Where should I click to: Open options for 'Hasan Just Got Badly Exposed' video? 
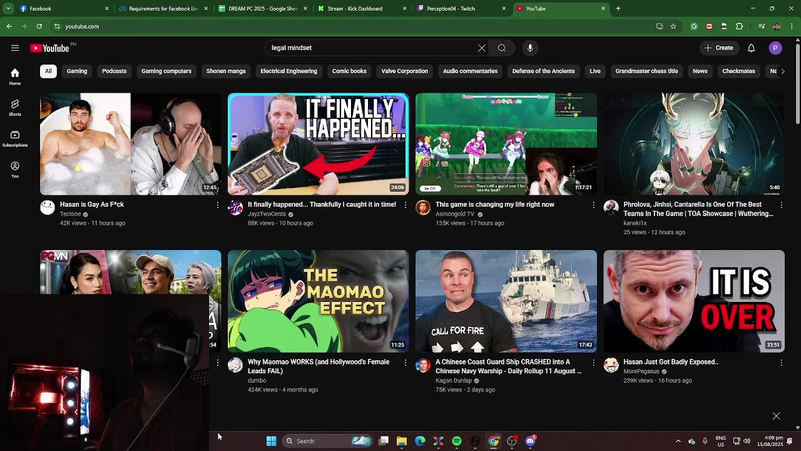coord(781,362)
